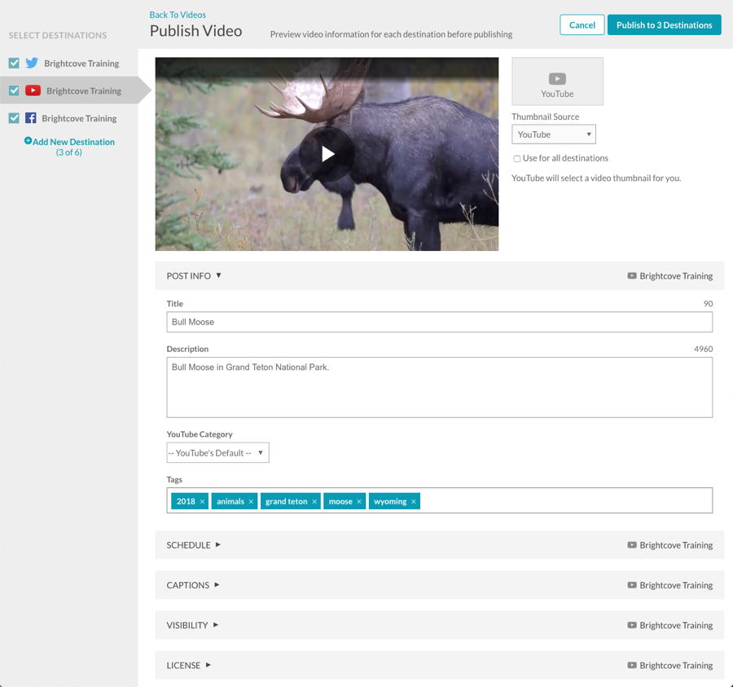Click the plus icon for Add New Destination
The height and width of the screenshot is (687, 733).
click(x=29, y=141)
